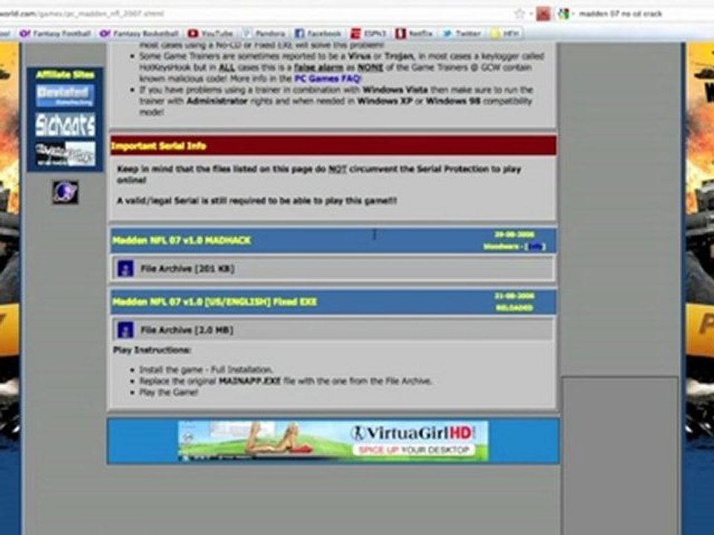Click the Important Serial Info heading
714x535 pixels.
(158, 146)
